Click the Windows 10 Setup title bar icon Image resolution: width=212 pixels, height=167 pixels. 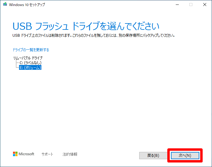pyautogui.click(x=5, y=4)
